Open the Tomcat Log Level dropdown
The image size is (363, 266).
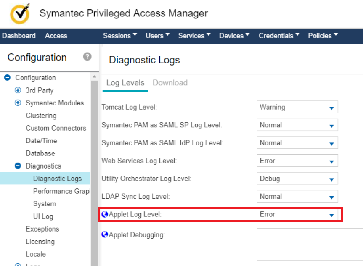point(297,108)
